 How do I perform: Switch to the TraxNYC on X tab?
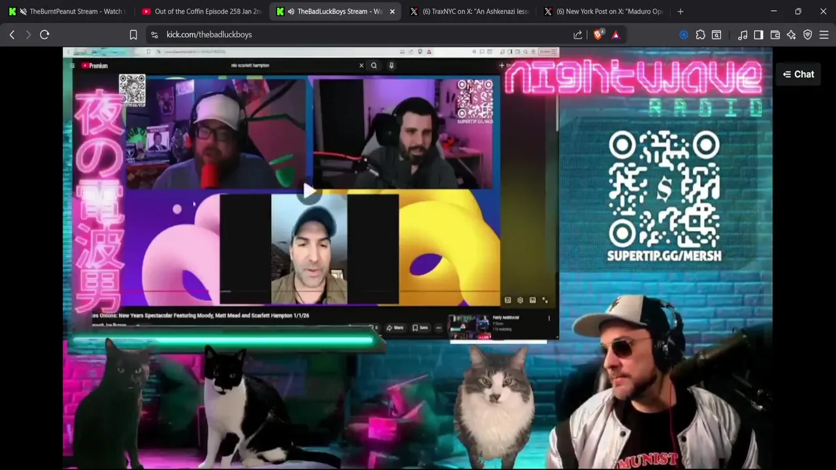tap(469, 11)
